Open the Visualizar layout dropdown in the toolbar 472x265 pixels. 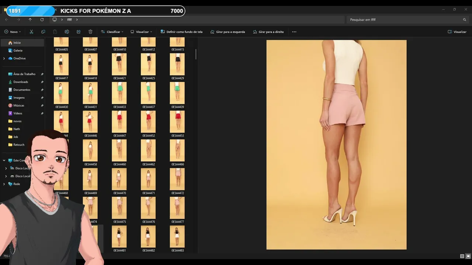[141, 32]
